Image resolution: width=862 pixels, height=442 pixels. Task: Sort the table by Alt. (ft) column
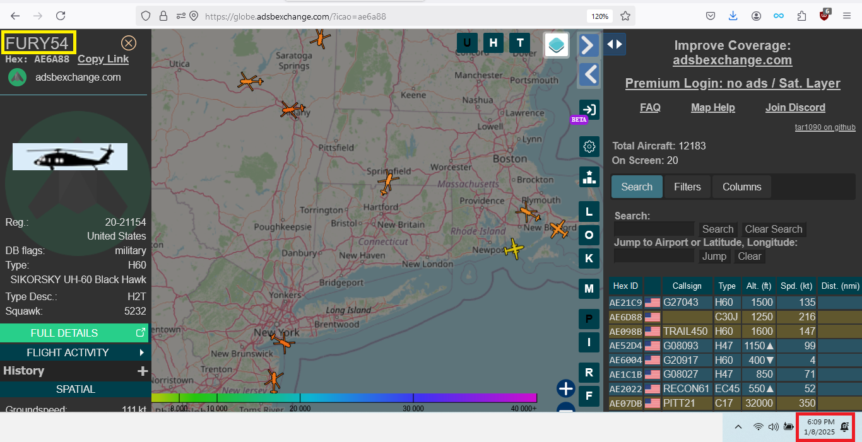[759, 286]
